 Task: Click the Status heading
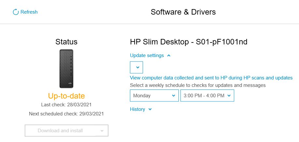66,42
